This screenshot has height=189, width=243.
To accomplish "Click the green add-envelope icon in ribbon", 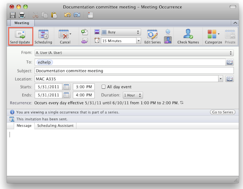I will click(x=84, y=32).
